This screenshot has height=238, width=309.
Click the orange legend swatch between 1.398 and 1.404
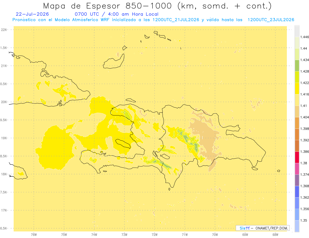coord(297,123)
